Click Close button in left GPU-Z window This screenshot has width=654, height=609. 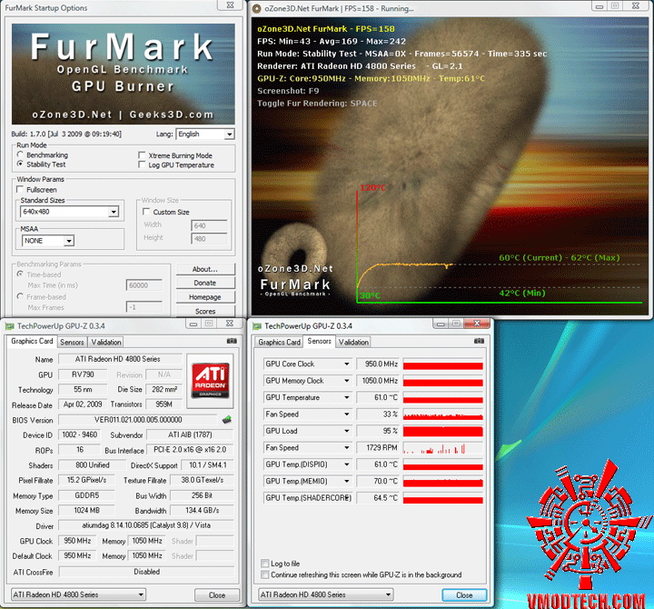click(x=217, y=594)
